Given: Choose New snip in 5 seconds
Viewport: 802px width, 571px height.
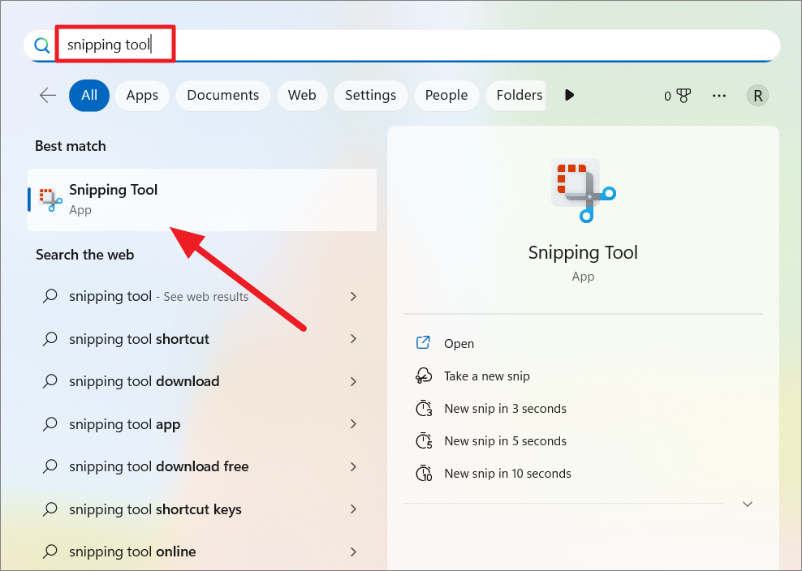Looking at the screenshot, I should point(505,440).
